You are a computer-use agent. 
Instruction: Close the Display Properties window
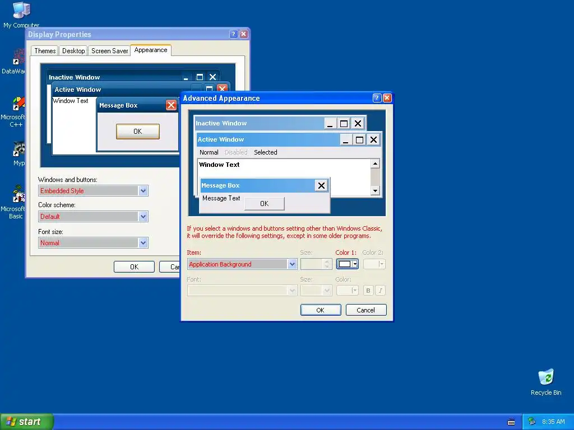pos(243,34)
